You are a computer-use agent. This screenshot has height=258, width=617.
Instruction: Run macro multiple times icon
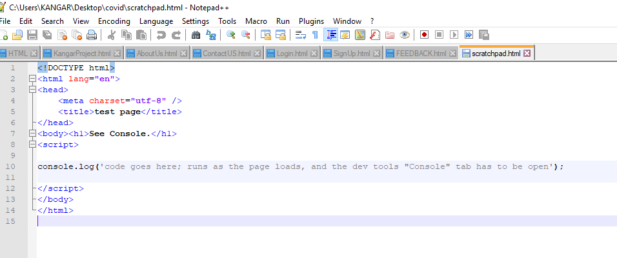469,35
